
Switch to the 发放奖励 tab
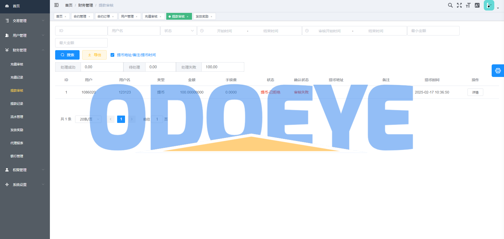(x=202, y=17)
